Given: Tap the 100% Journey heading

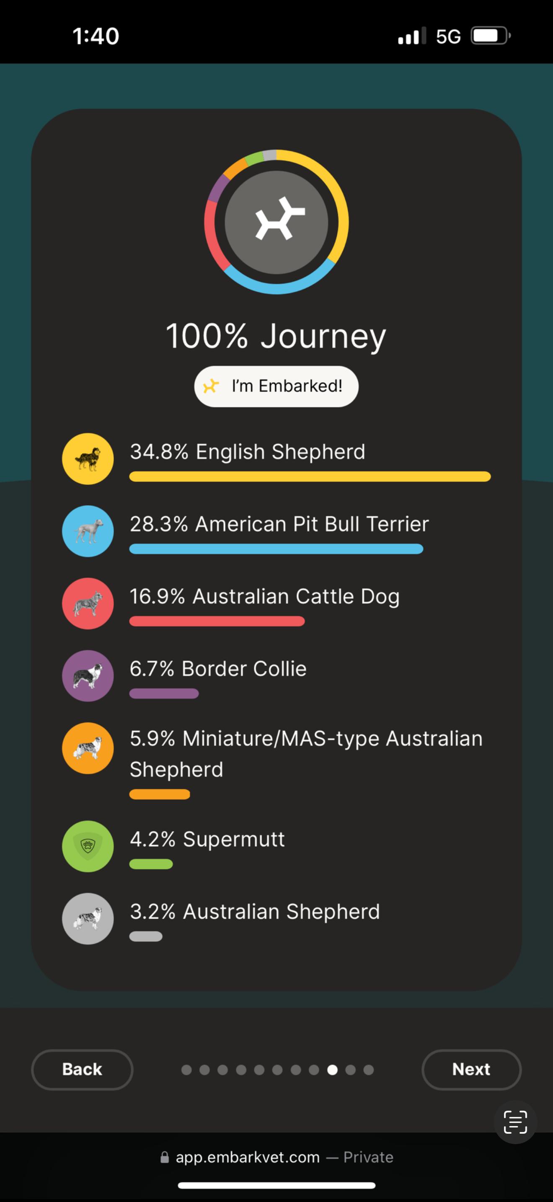Looking at the screenshot, I should 276,336.
